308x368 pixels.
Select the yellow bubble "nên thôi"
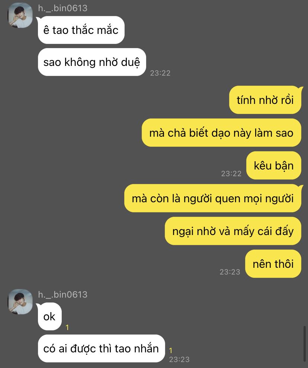tap(273, 264)
